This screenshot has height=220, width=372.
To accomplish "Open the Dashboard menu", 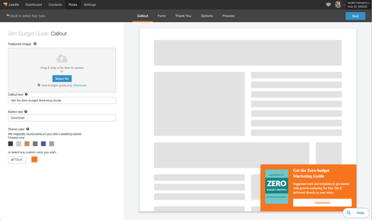I will click(x=34, y=5).
